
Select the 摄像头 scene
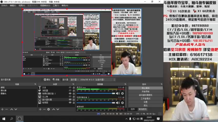pyautogui.click(x=19, y=94)
